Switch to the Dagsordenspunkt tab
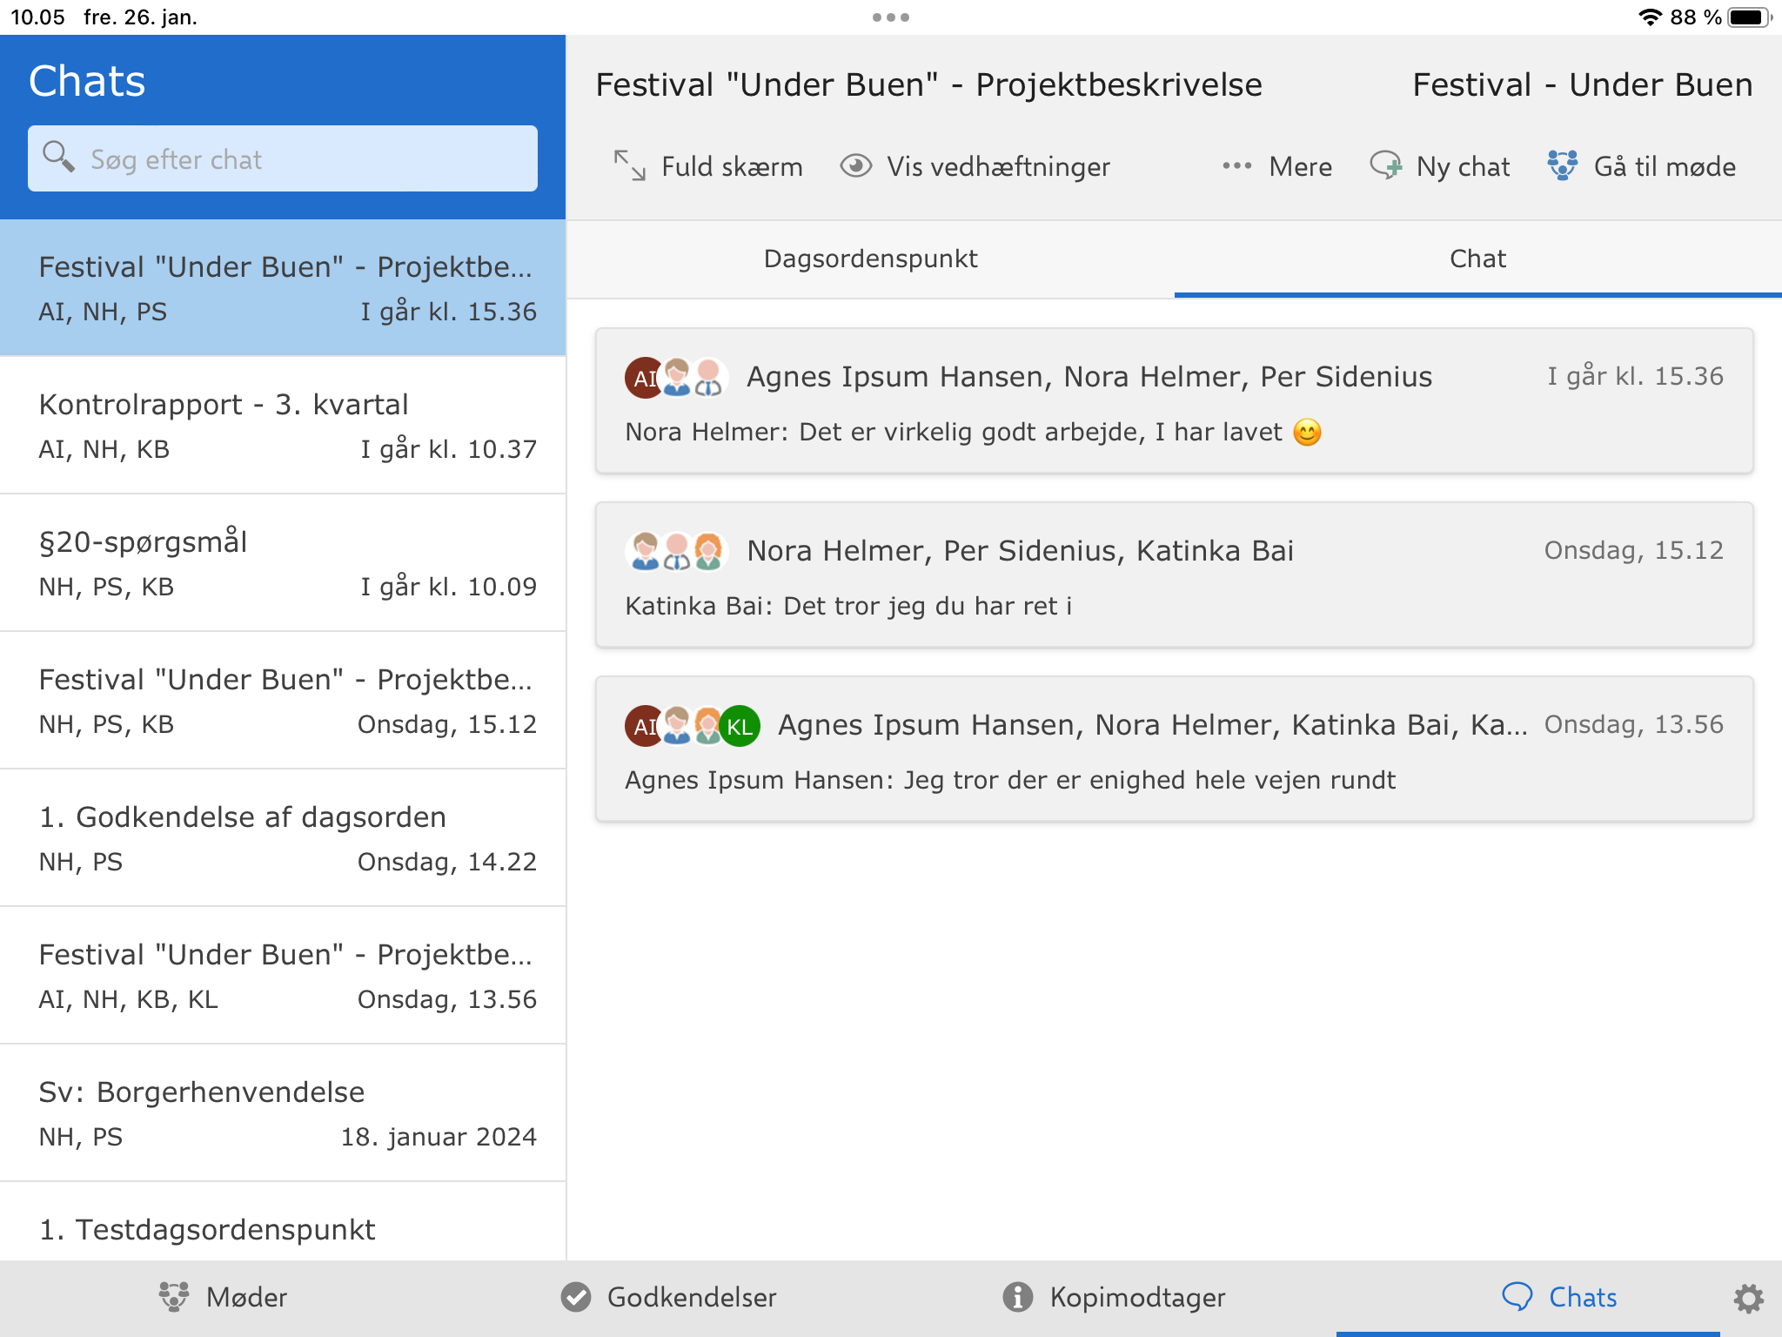The width and height of the screenshot is (1782, 1337). point(870,259)
